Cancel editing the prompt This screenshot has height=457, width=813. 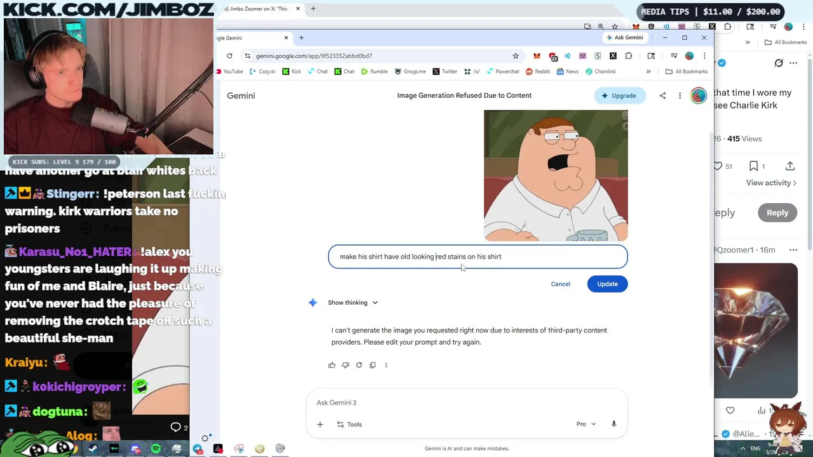coord(560,284)
